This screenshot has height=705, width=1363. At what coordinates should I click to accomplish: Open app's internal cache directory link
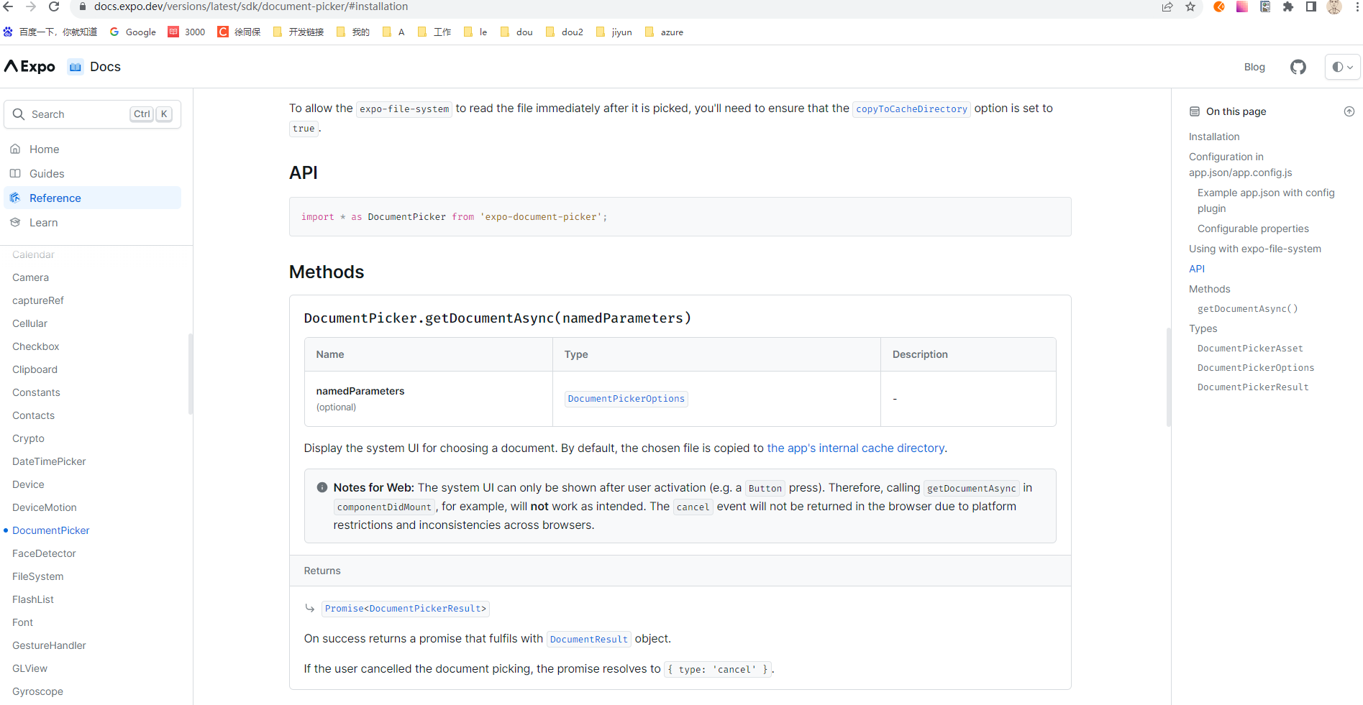click(856, 448)
